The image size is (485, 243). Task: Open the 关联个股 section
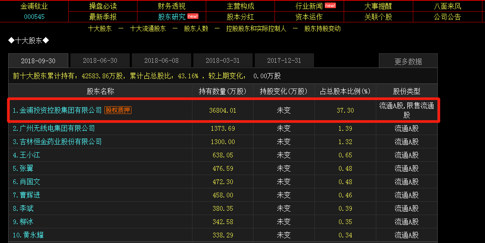(378, 17)
